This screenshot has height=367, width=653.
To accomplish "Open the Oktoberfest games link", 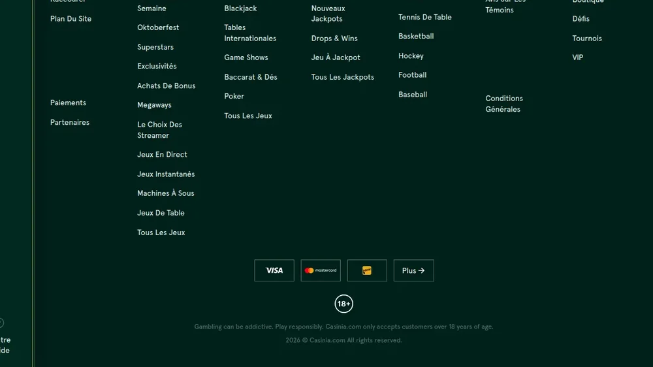I will point(158,27).
